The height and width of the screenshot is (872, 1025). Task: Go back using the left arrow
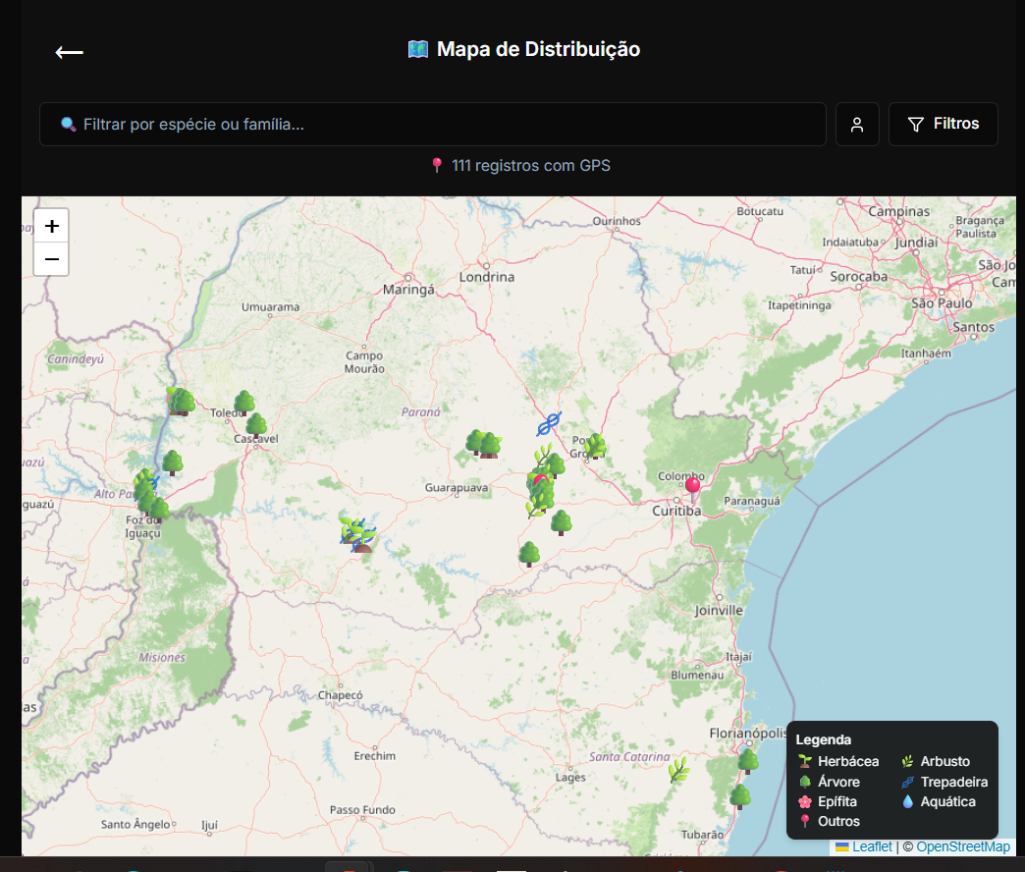pyautogui.click(x=70, y=52)
